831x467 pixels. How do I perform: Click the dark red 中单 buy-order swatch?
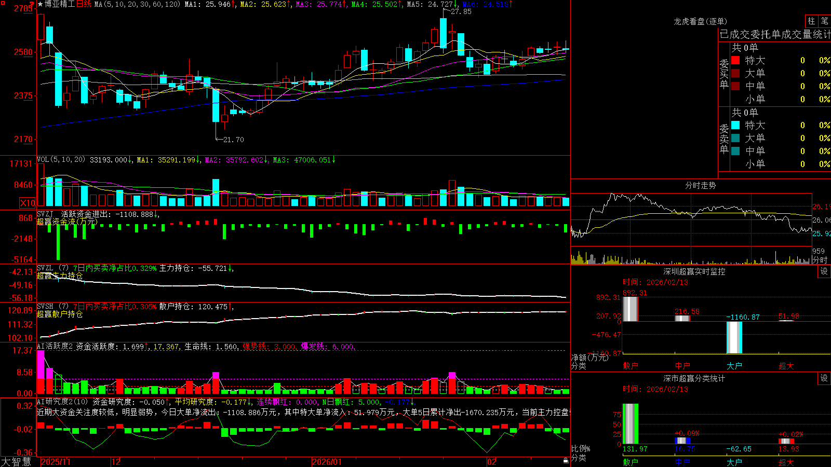[x=735, y=86]
